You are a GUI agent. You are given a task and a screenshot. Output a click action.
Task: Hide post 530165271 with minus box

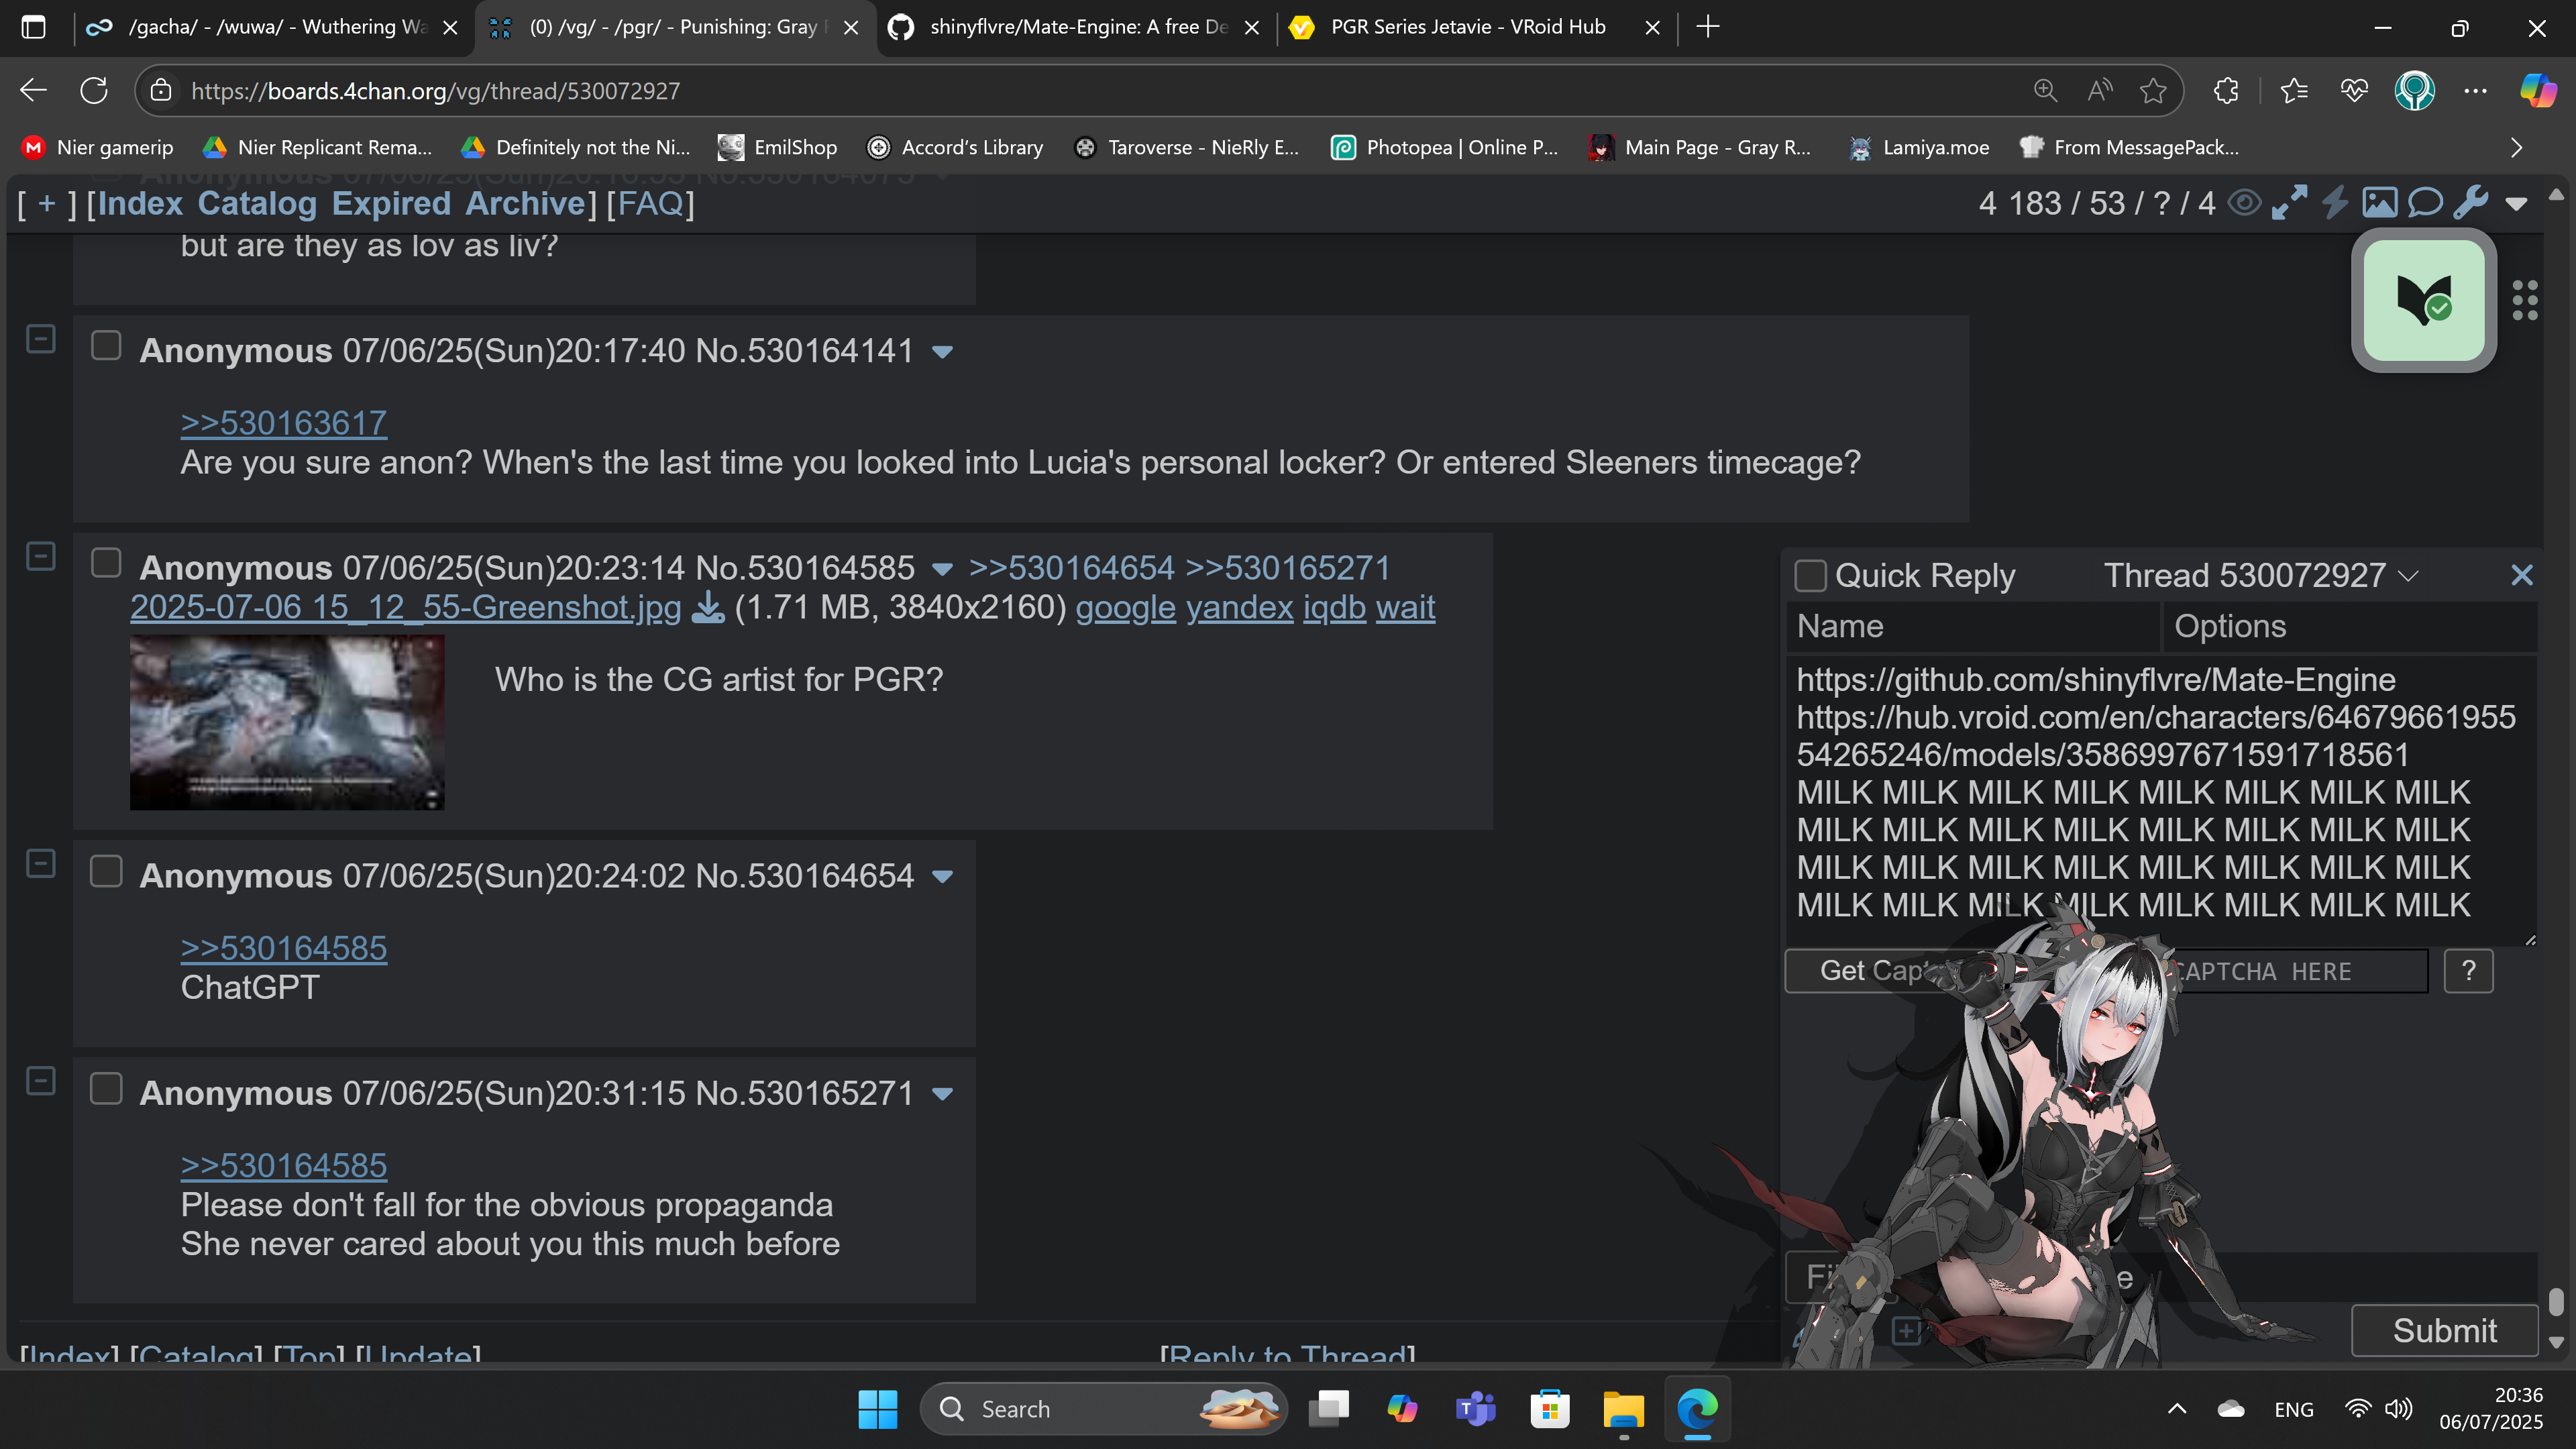click(x=40, y=1081)
